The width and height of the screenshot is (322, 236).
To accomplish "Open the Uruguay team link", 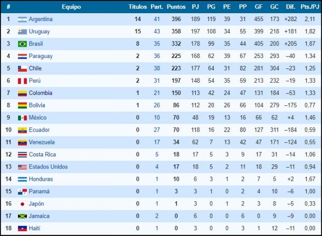I will [x=39, y=32].
